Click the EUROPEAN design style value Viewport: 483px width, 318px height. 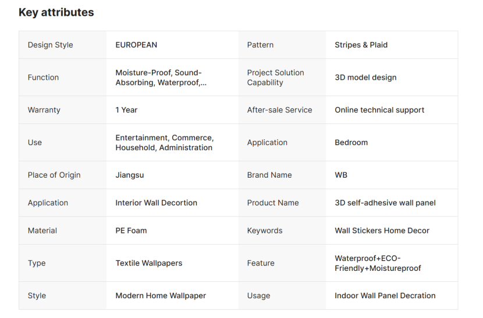click(x=136, y=45)
